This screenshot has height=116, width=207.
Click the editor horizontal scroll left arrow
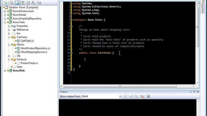(x=61, y=86)
